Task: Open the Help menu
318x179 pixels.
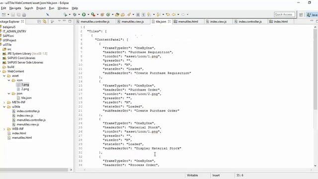Action: [x=75, y=8]
